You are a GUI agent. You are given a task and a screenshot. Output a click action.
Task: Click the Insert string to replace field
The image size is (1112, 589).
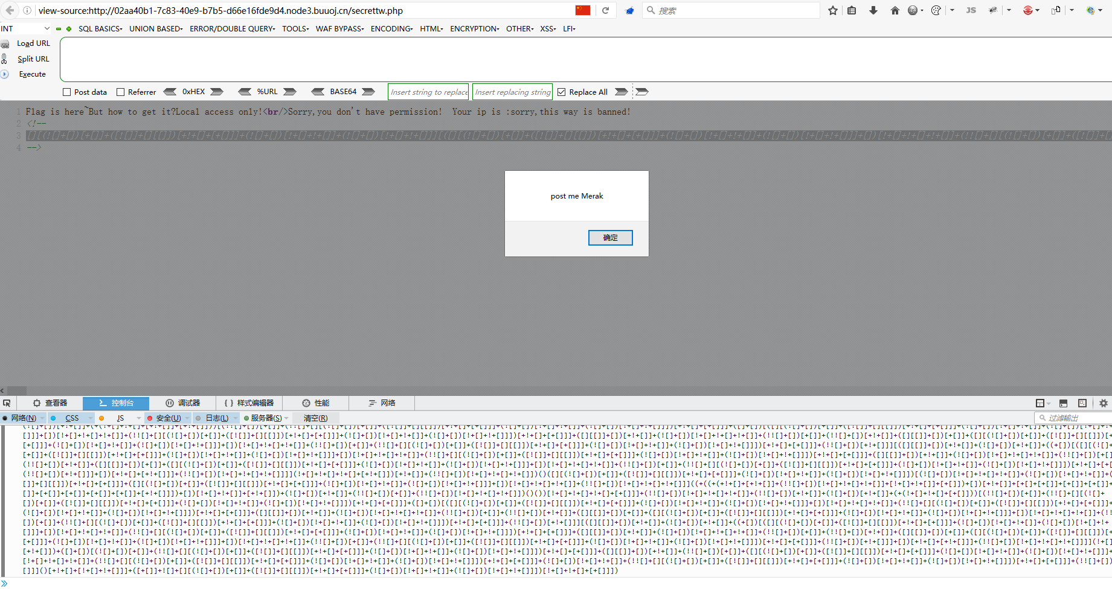(x=429, y=92)
